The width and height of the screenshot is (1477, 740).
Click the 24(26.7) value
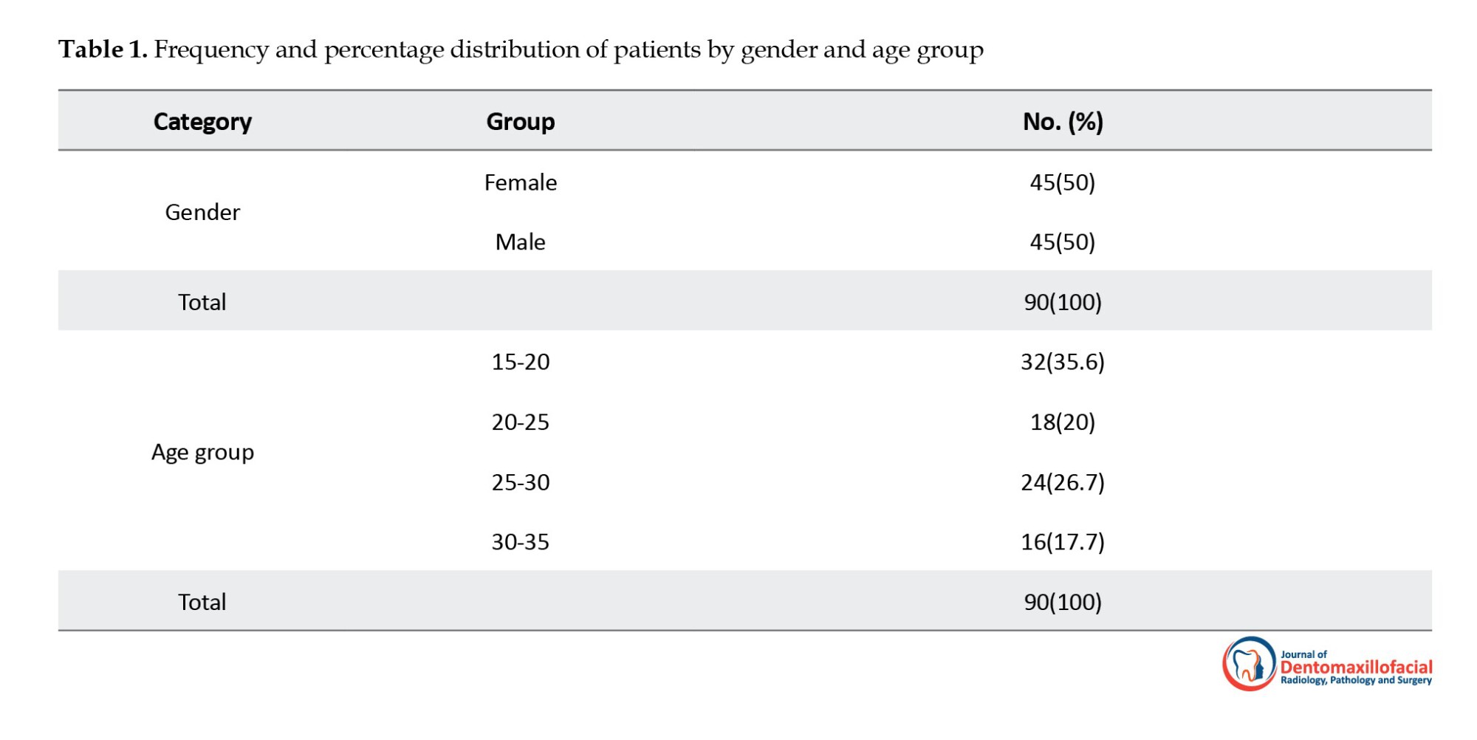coord(1062,482)
